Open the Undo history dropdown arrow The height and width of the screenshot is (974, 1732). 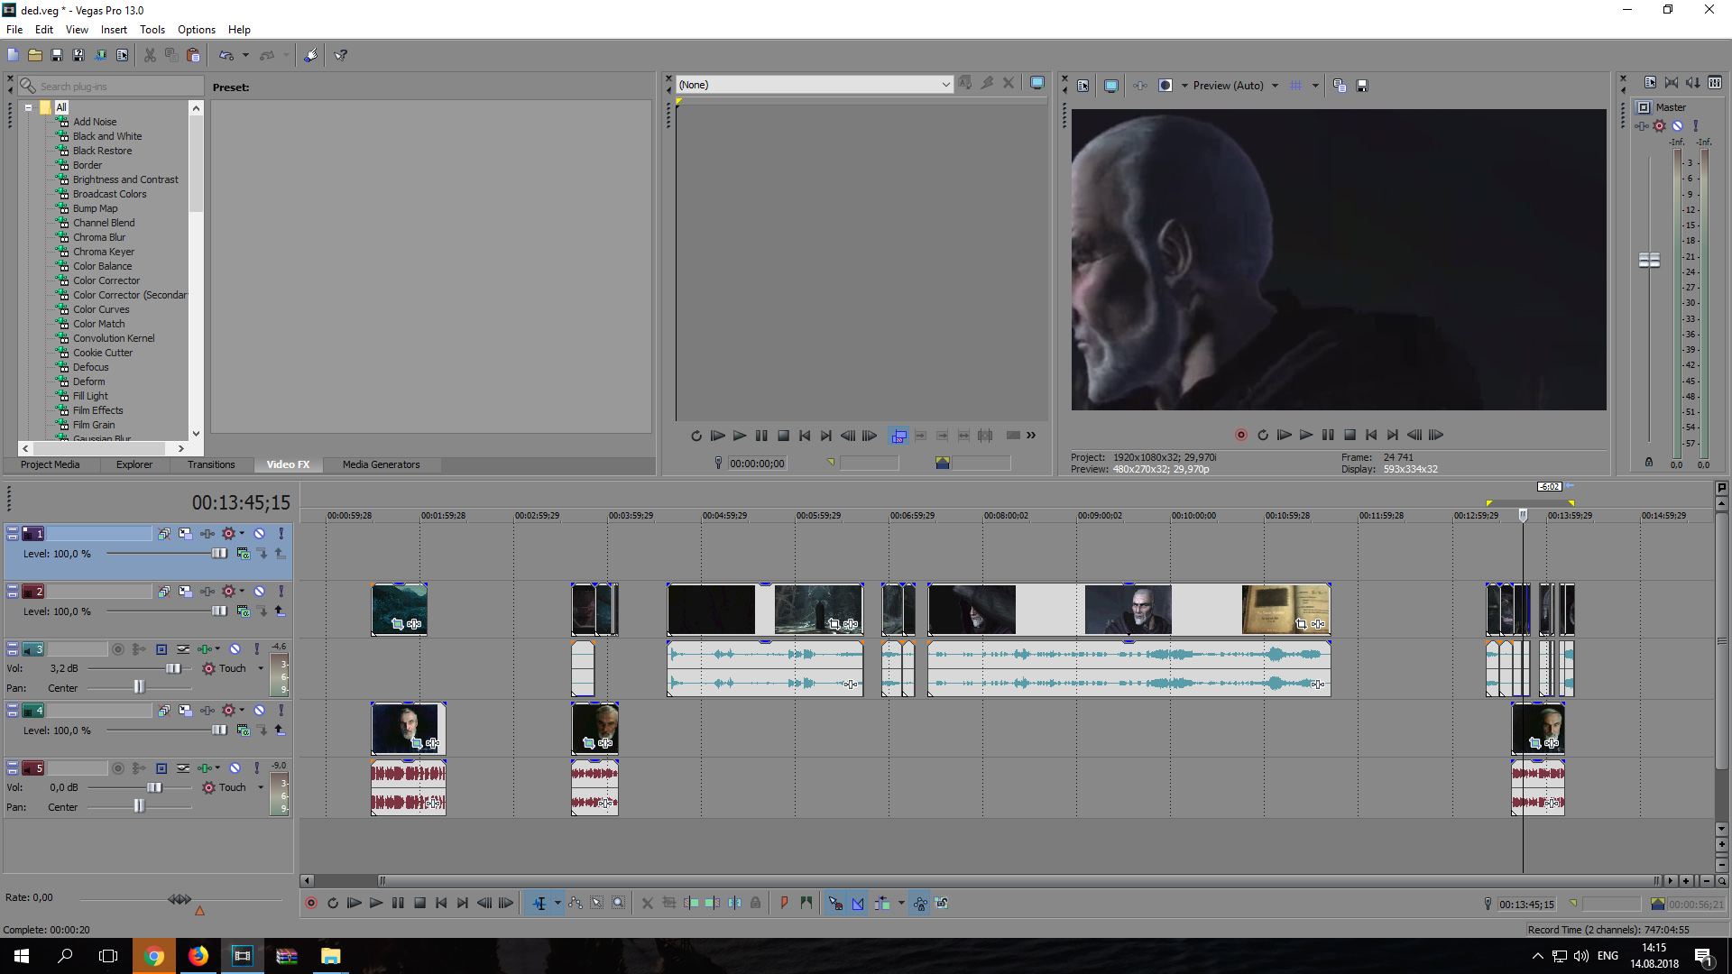click(x=245, y=55)
